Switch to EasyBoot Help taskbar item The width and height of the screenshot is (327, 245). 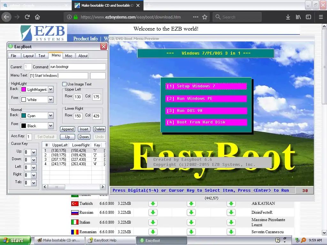click(x=110, y=240)
